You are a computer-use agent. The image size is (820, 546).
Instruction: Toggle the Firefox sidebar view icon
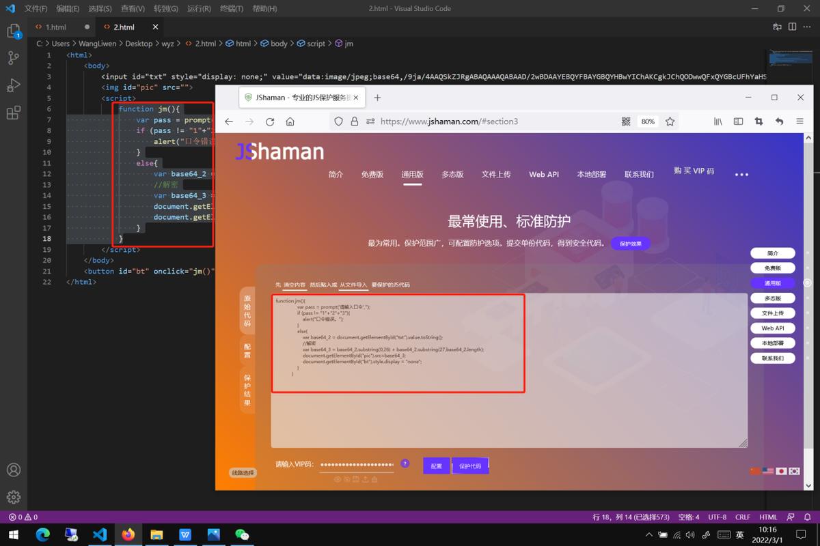tap(739, 121)
